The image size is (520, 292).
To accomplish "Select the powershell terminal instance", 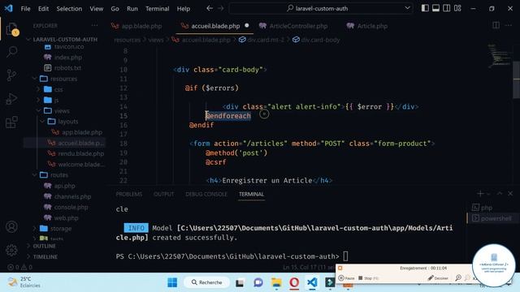I will click(x=492, y=218).
